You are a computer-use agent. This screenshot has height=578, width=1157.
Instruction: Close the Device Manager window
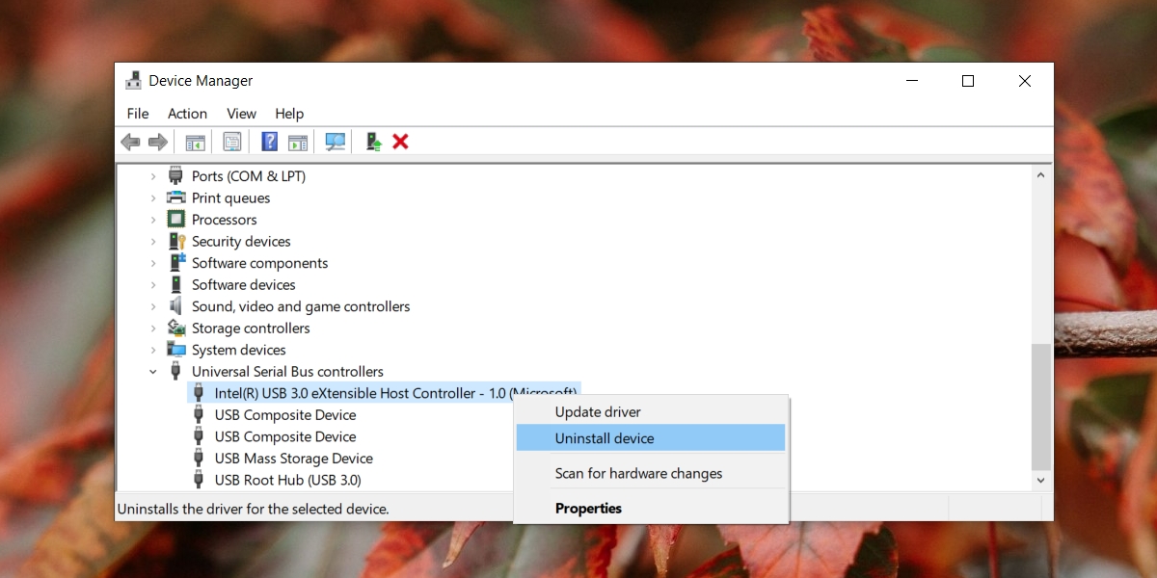click(1025, 81)
